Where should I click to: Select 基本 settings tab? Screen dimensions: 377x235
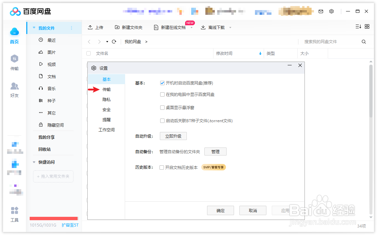(107, 79)
